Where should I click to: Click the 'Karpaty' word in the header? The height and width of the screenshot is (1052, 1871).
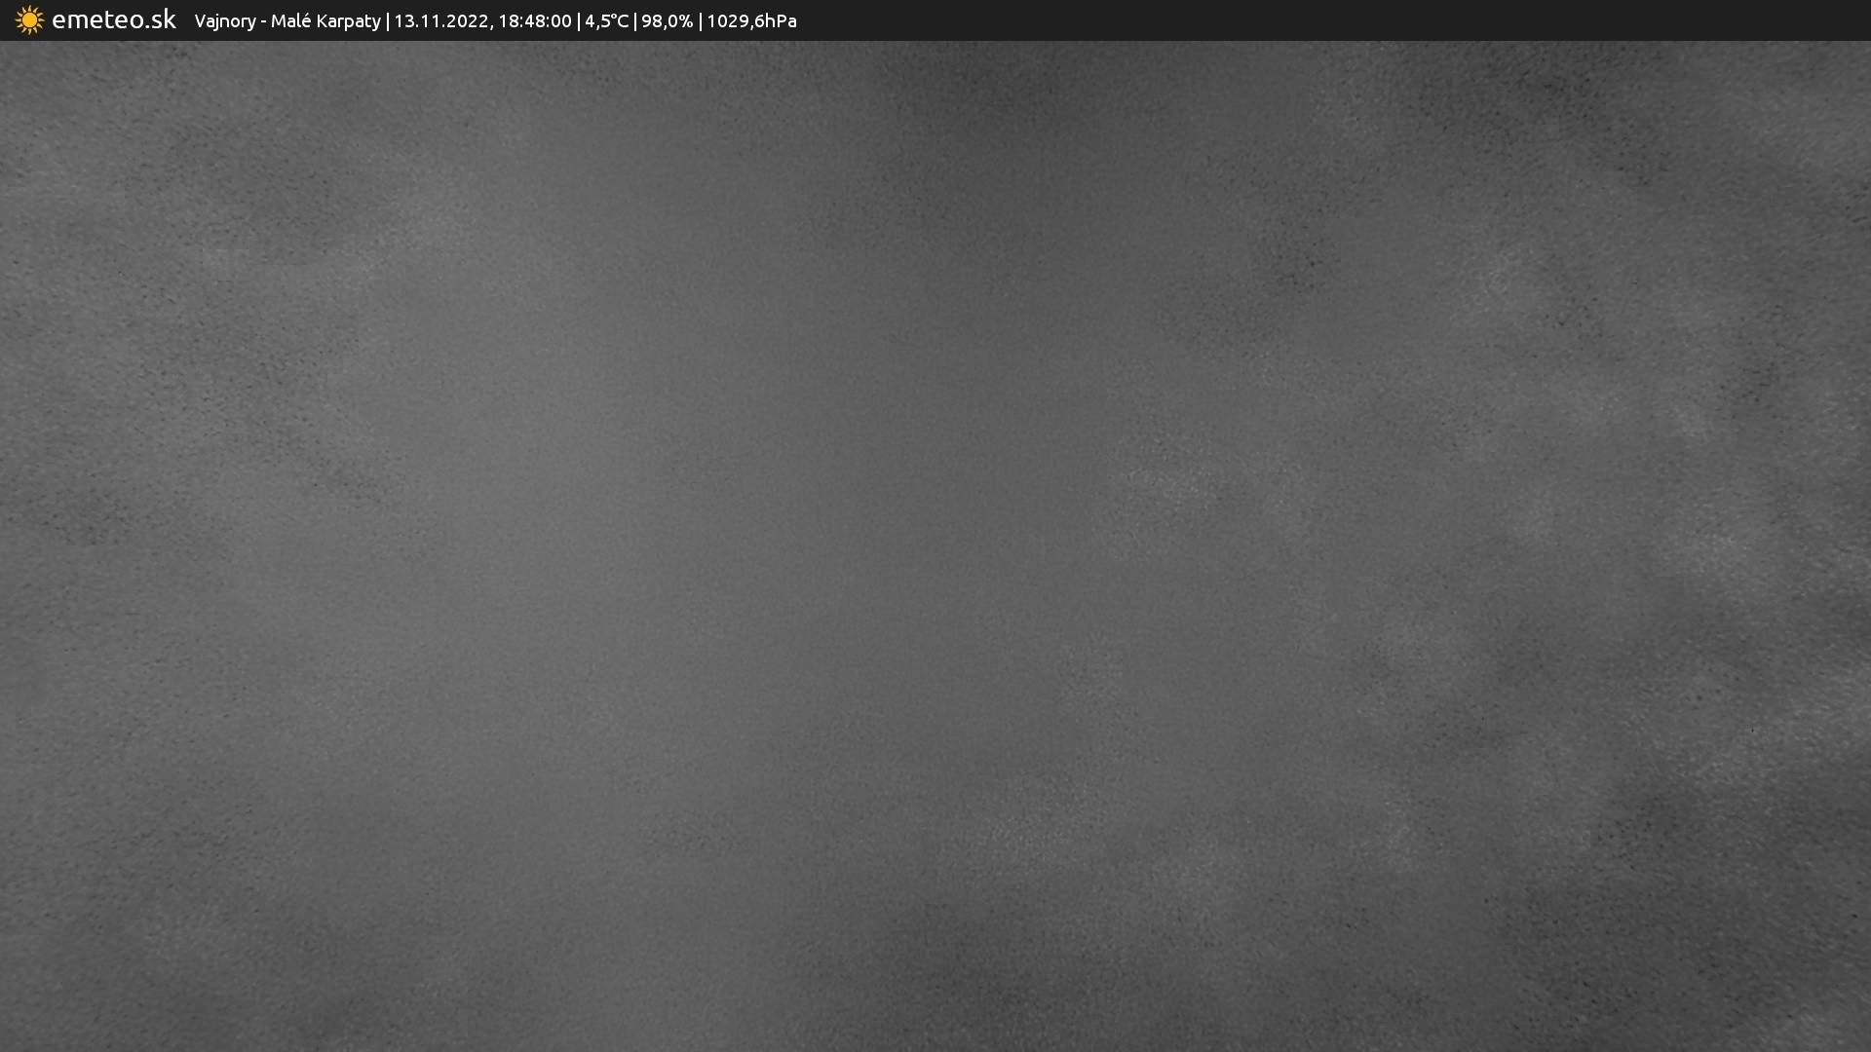pyautogui.click(x=348, y=21)
